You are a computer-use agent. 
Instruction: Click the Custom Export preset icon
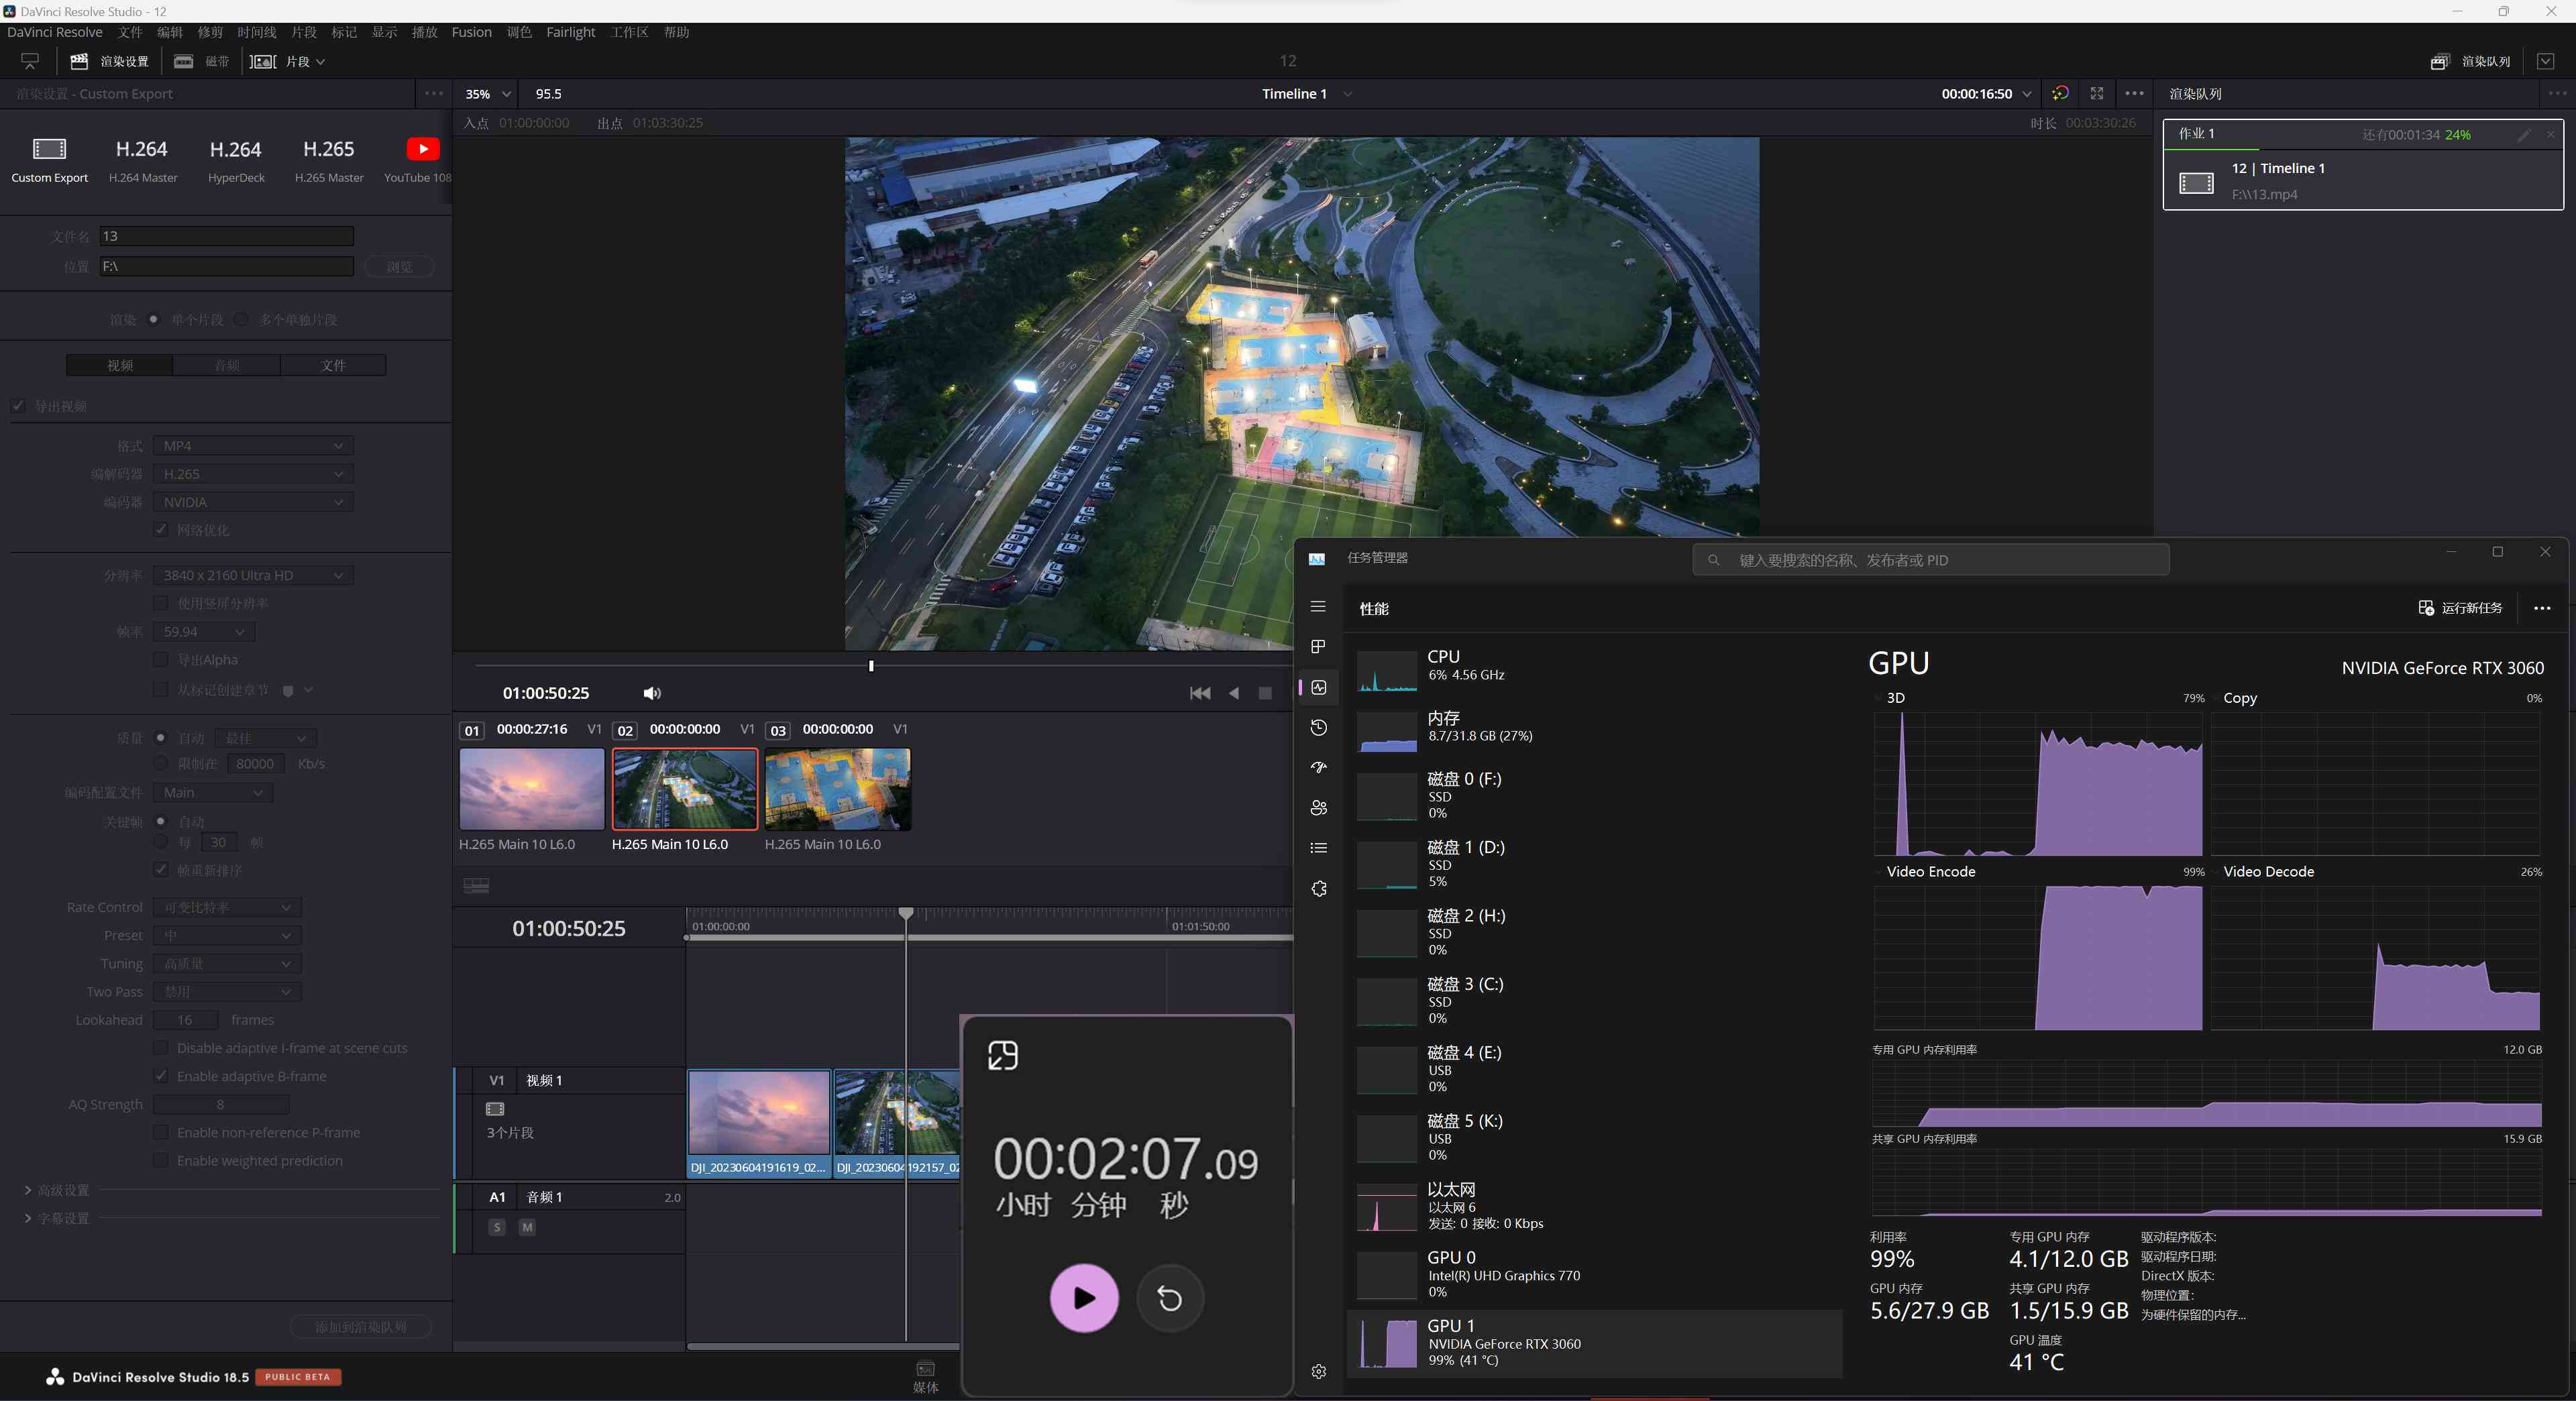click(49, 149)
